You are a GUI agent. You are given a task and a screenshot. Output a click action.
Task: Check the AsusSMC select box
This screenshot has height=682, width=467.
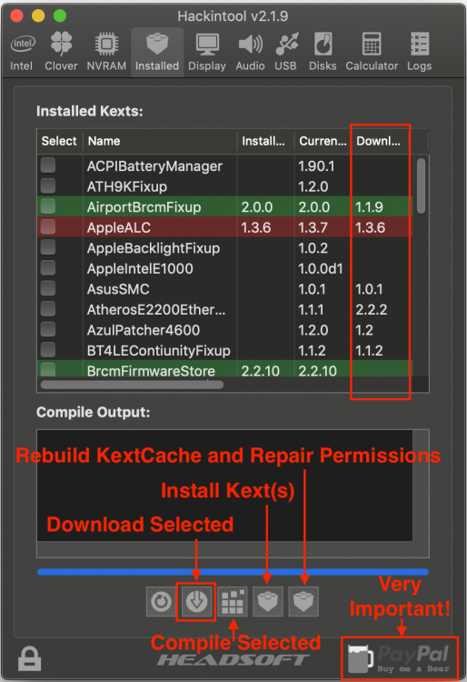(x=48, y=288)
